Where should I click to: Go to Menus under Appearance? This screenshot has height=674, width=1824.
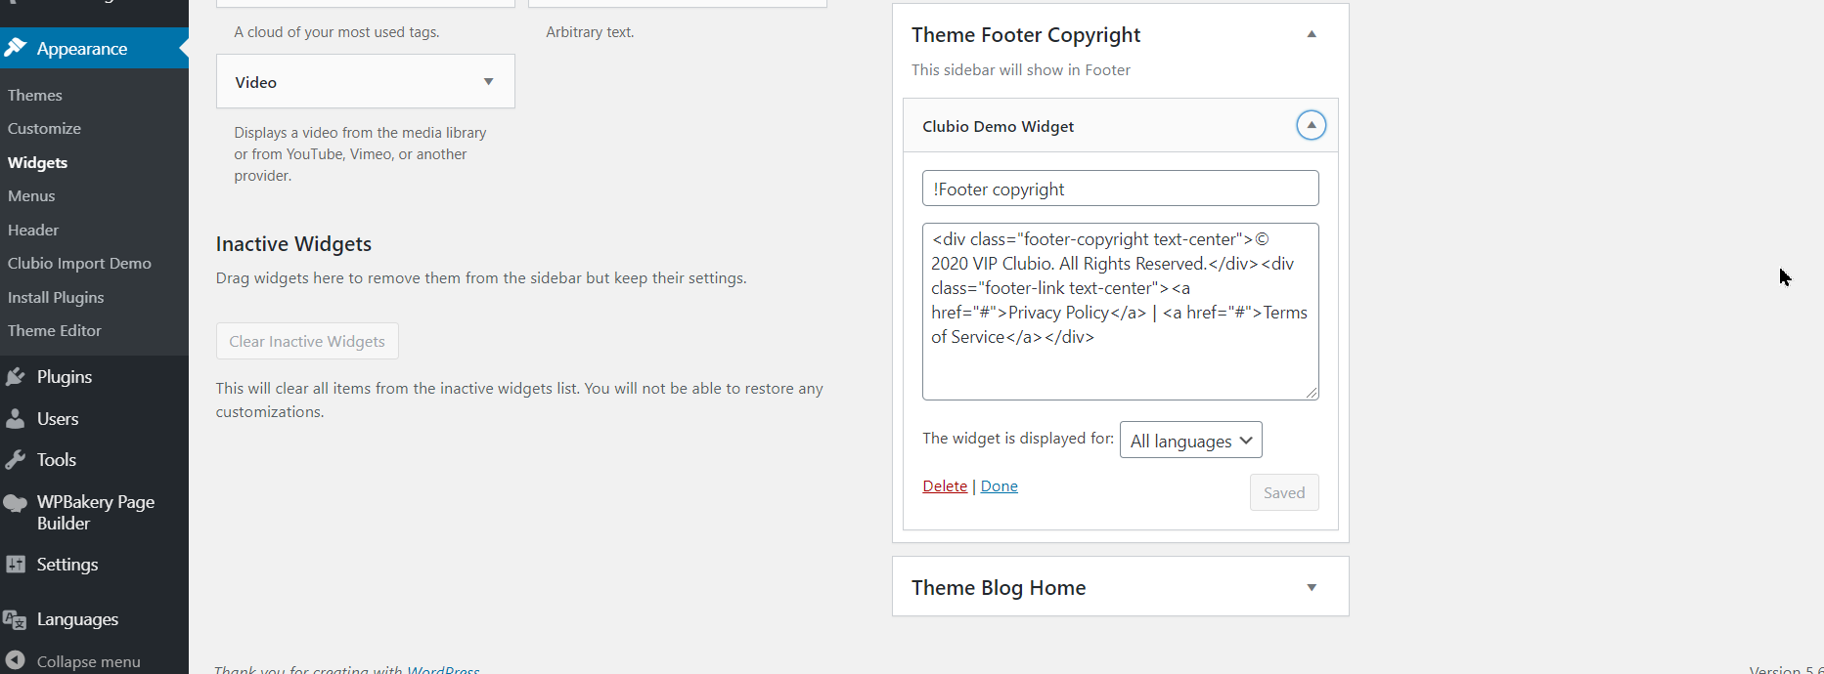tap(31, 196)
